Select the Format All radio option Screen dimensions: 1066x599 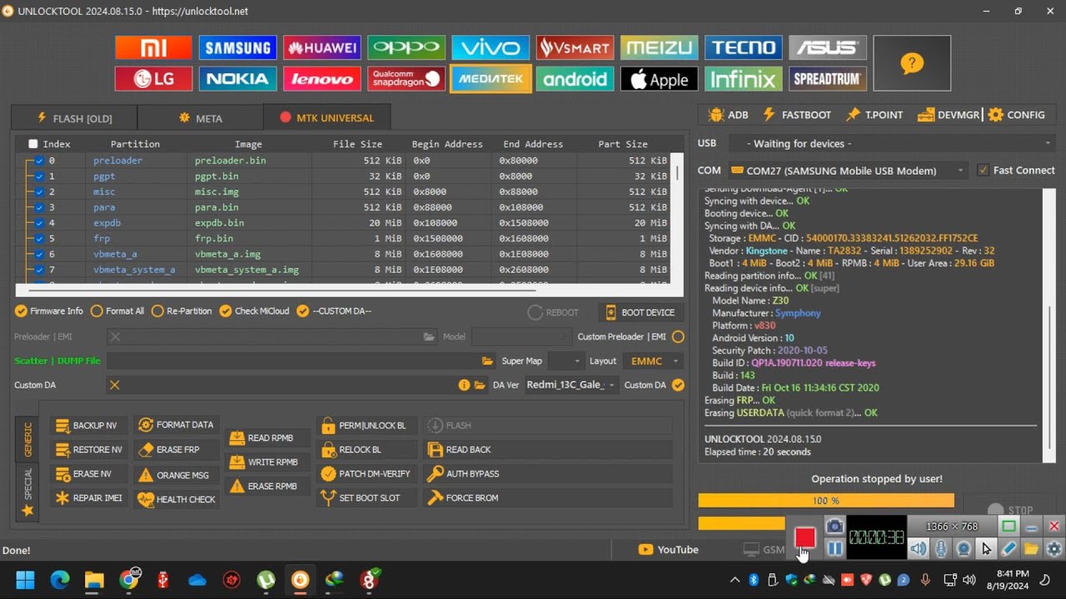(97, 311)
